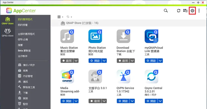Select 下載 category

[x=23, y=93]
